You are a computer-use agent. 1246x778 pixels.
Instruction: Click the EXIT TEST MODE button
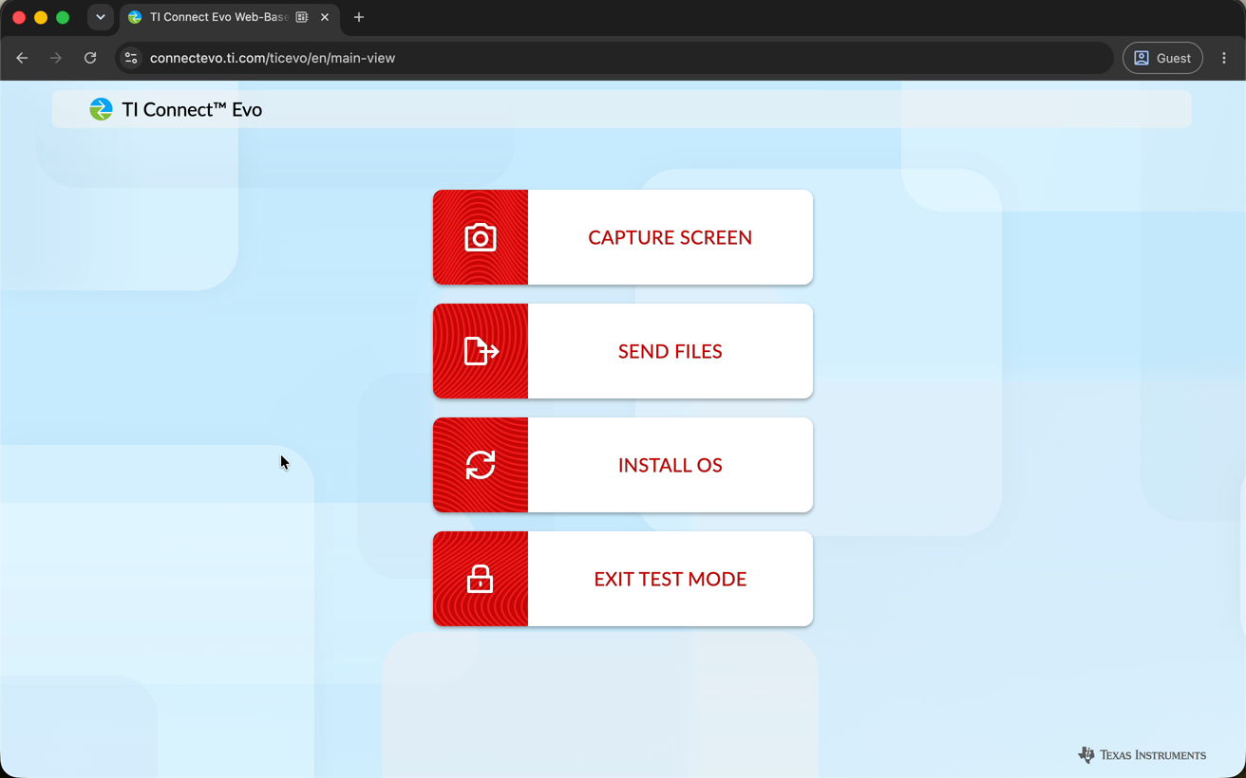pos(623,579)
